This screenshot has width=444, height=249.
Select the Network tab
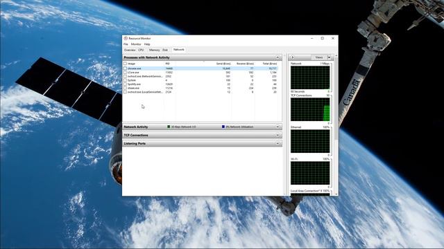pos(179,50)
